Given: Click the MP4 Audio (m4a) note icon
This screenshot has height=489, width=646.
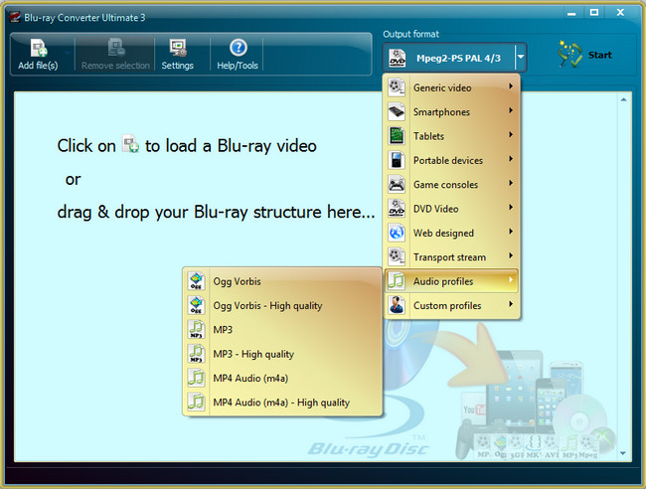Looking at the screenshot, I should (x=196, y=378).
